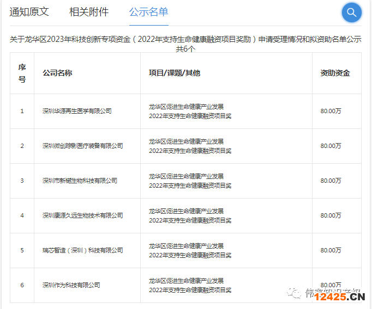The height and width of the screenshot is (309, 372).
Task: Click the announcement title about 龙华区2023年科技创新专项资金
Action: pos(185,40)
